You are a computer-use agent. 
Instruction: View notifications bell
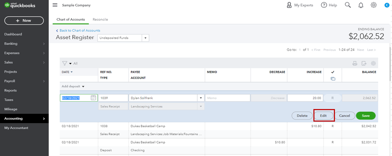point(361,5)
